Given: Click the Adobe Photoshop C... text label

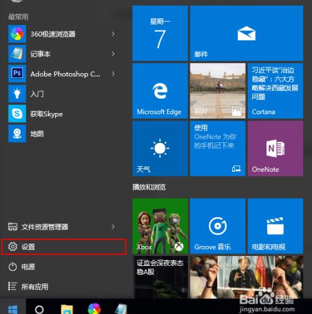Looking at the screenshot, I should tap(65, 74).
